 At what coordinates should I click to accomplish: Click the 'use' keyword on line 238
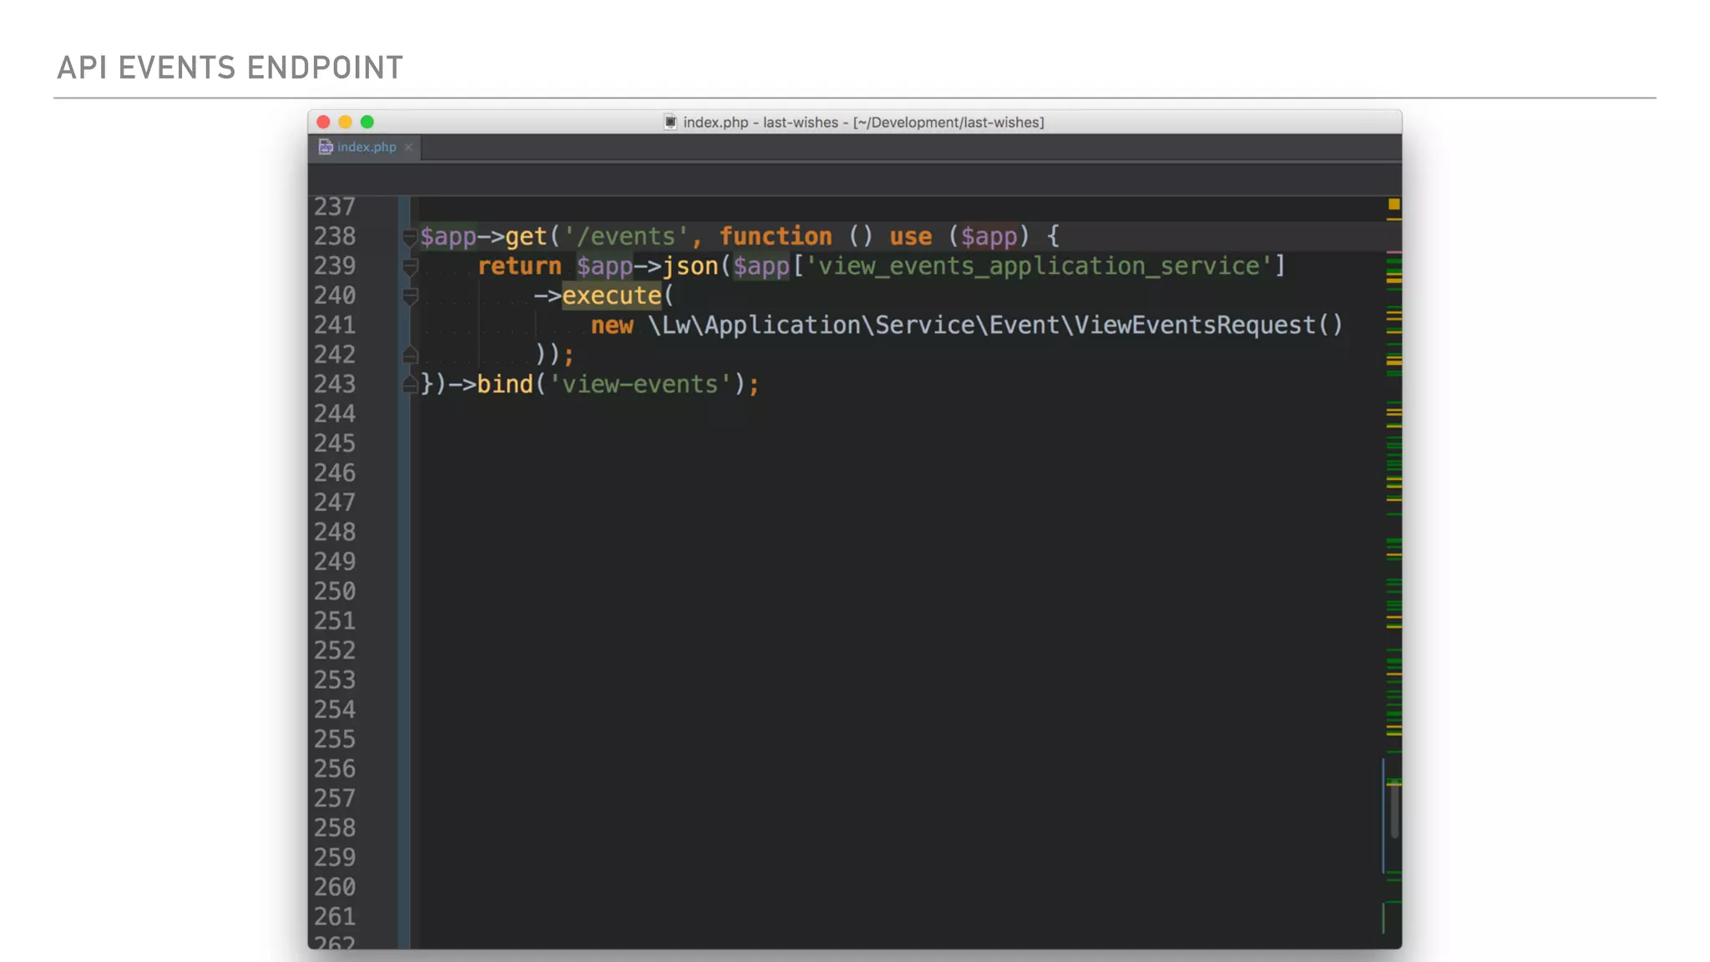pyautogui.click(x=910, y=237)
